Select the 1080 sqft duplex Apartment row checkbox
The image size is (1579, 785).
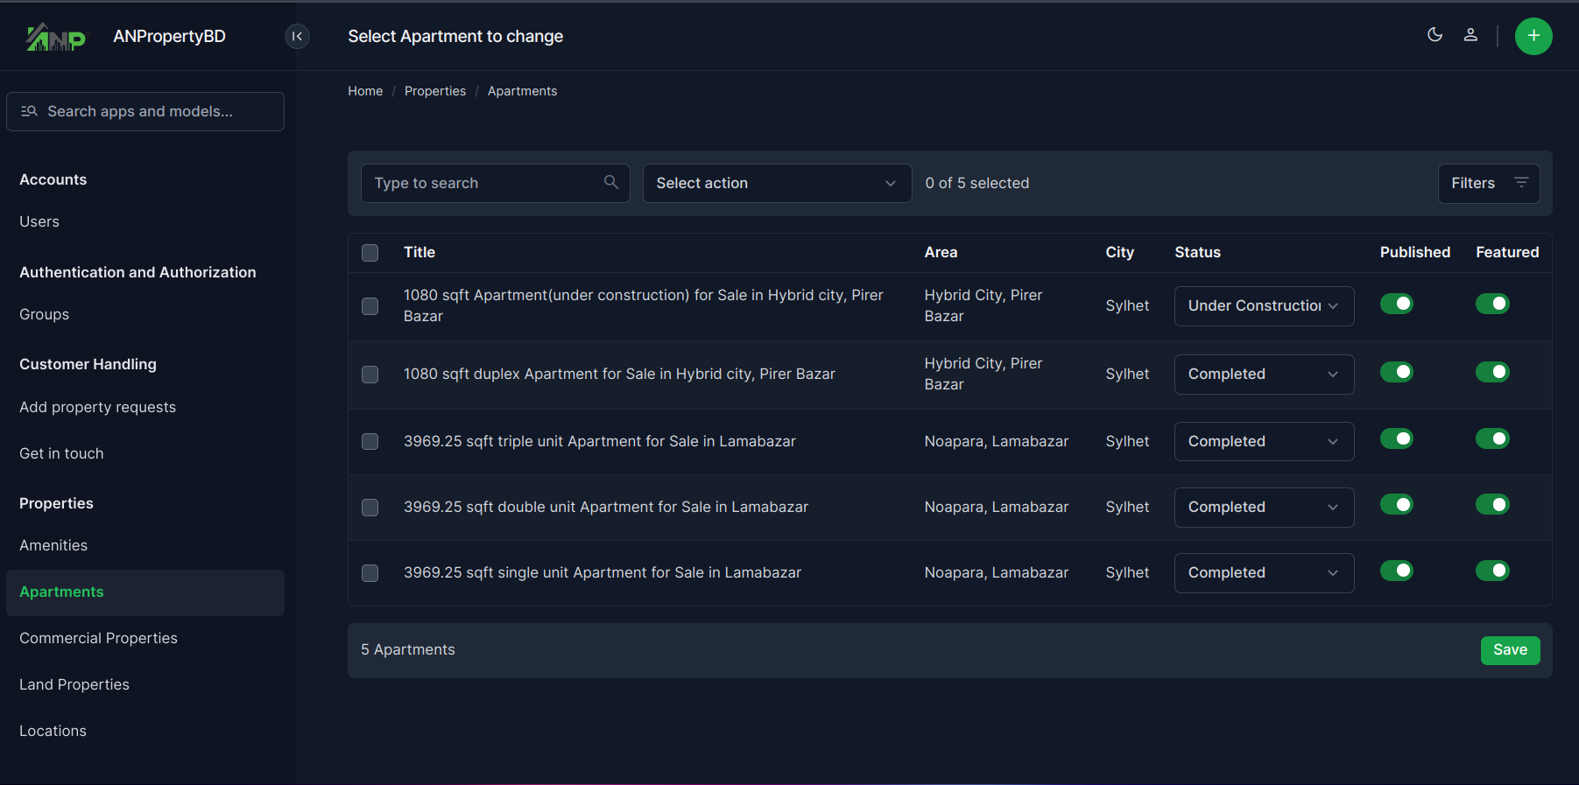pos(370,375)
